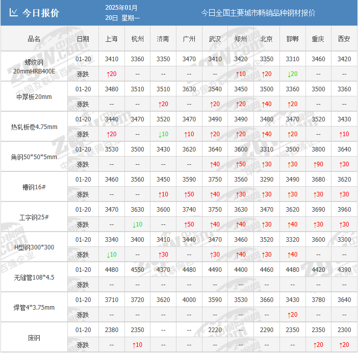Click 焊管 Guangzhou price 4000
This screenshot has width=358, height=353.
pyautogui.click(x=189, y=300)
